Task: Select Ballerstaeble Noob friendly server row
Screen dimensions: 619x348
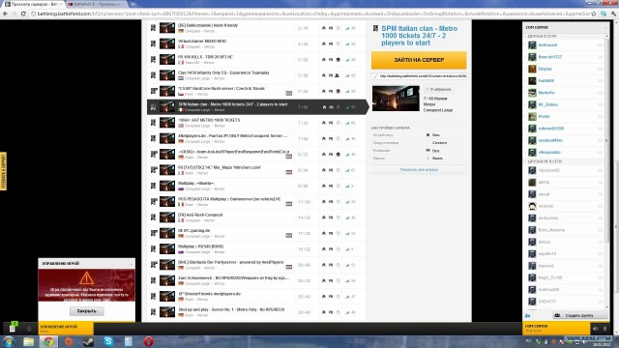Action: [256, 28]
